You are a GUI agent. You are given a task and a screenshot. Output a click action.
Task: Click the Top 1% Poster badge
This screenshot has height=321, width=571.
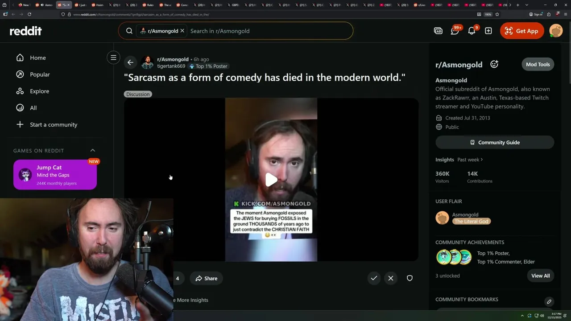pos(208,66)
